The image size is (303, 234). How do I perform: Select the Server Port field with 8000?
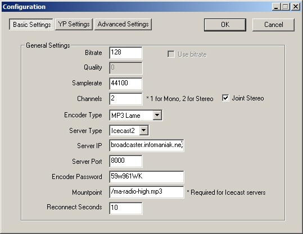126,161
